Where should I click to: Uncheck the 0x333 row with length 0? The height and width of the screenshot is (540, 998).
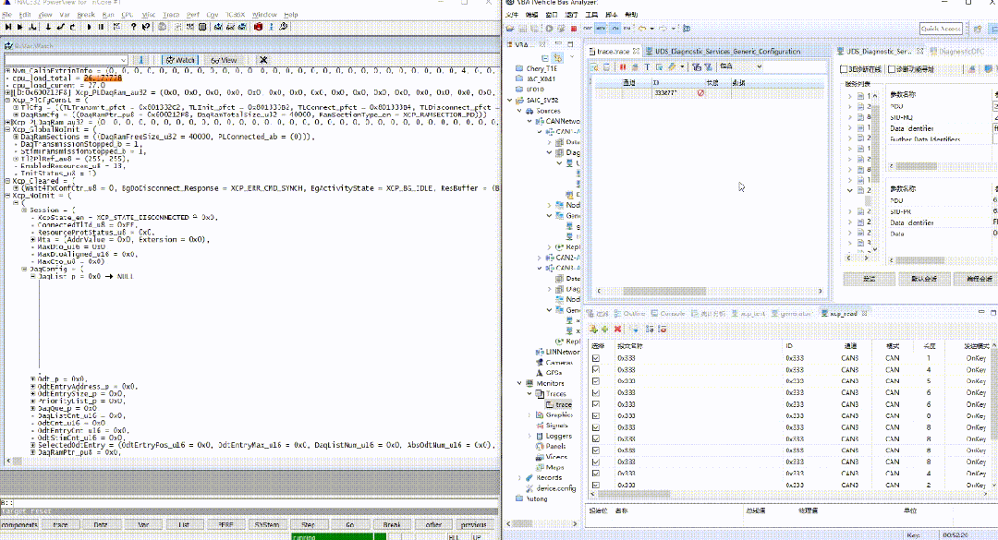(596, 415)
